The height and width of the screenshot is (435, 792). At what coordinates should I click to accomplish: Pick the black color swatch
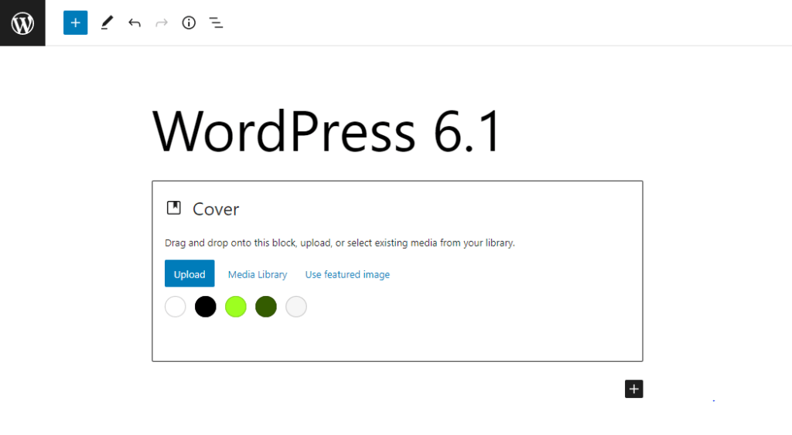pyautogui.click(x=206, y=306)
